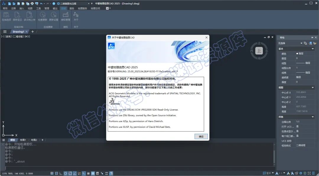Switch to the 常用 ribbon tab

point(5,8)
